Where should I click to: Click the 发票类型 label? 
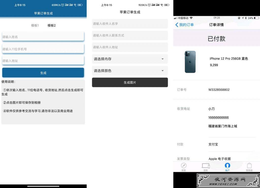(183, 159)
